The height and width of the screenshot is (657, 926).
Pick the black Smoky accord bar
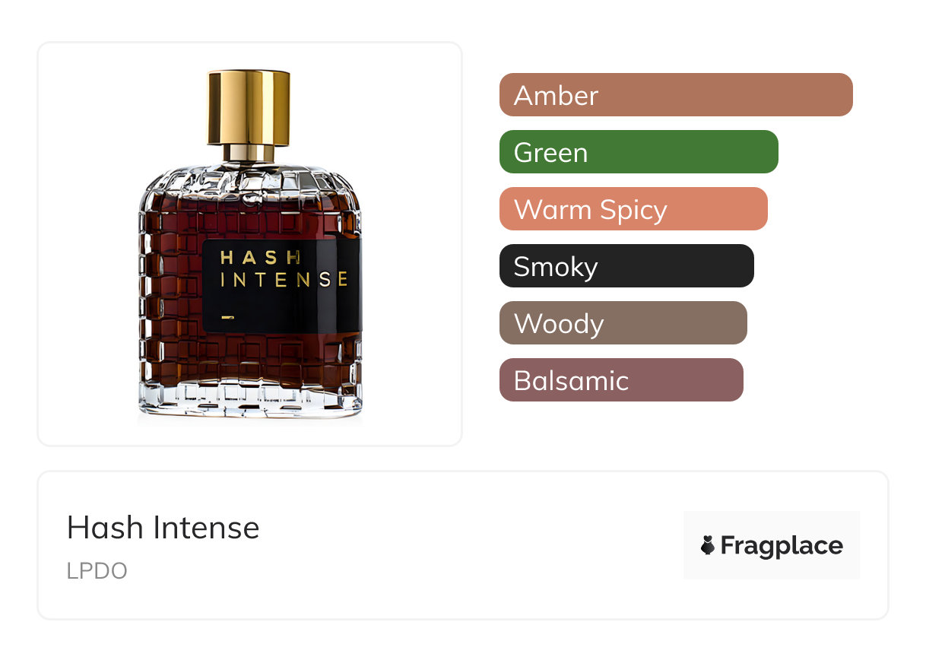pos(626,266)
